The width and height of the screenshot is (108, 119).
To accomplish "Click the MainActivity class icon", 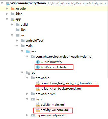I will tap(38, 62).
